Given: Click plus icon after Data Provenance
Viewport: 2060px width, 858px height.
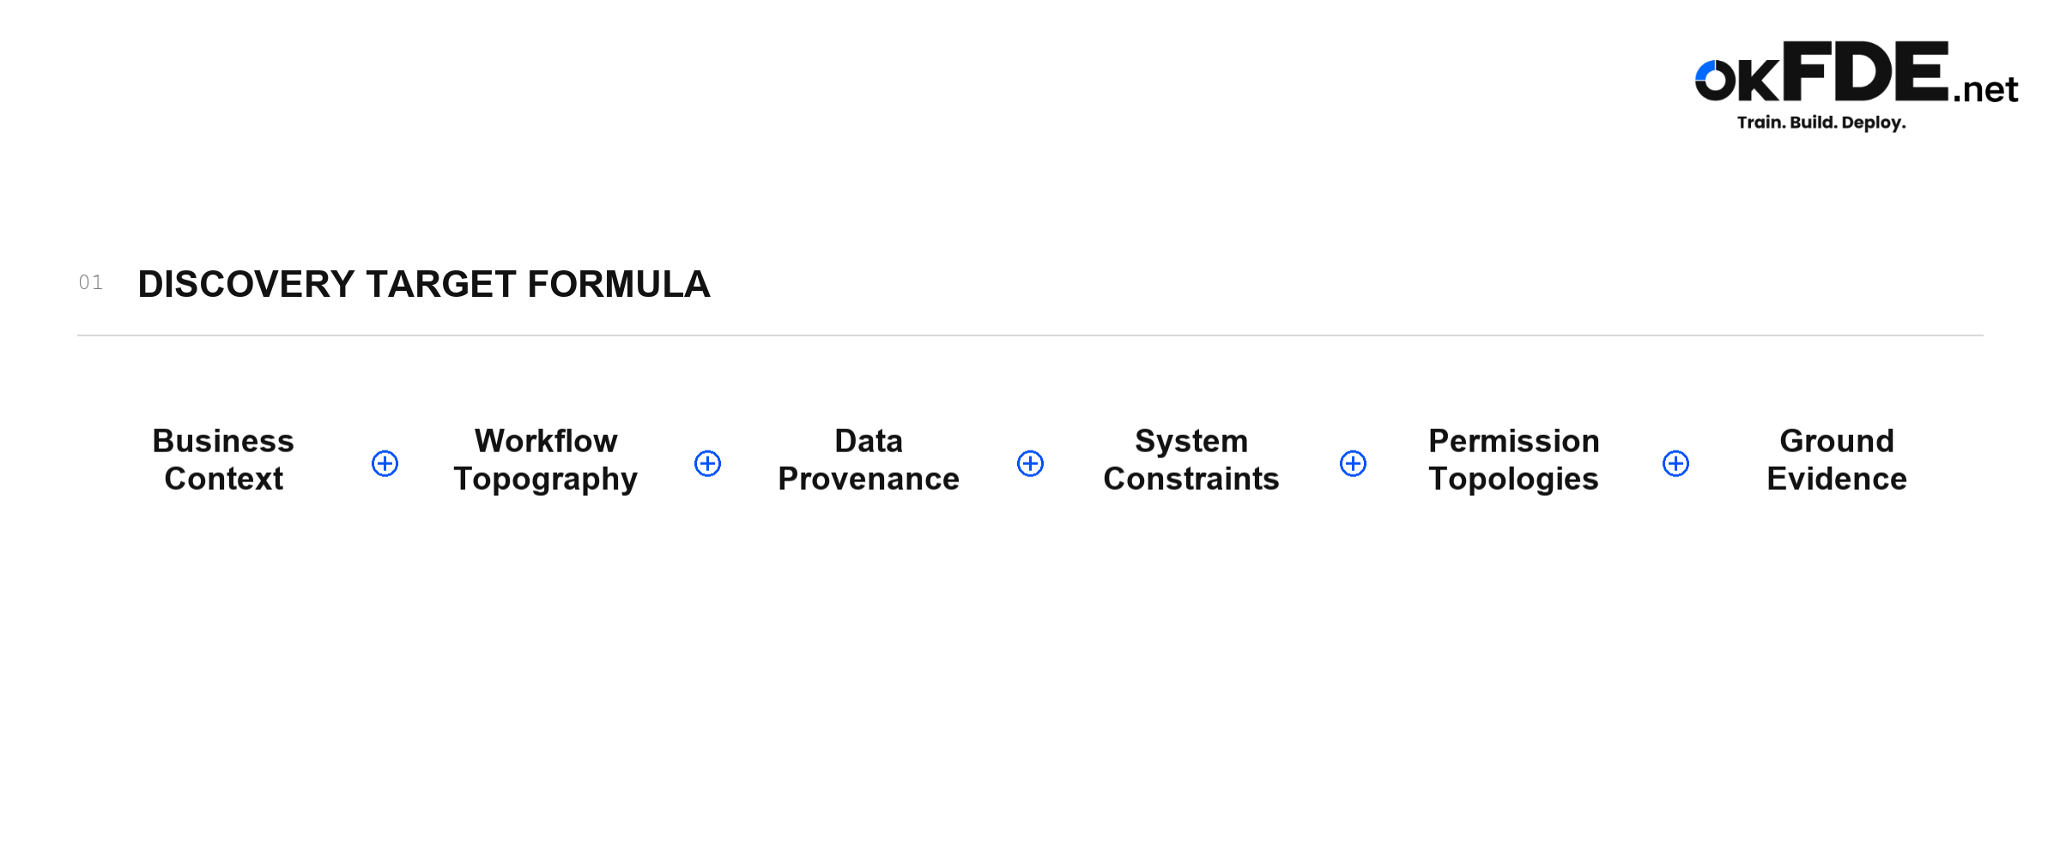Looking at the screenshot, I should point(1030,463).
